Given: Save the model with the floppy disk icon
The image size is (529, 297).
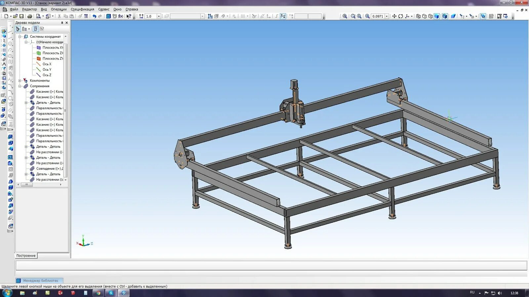Looking at the screenshot, I should click(21, 16).
